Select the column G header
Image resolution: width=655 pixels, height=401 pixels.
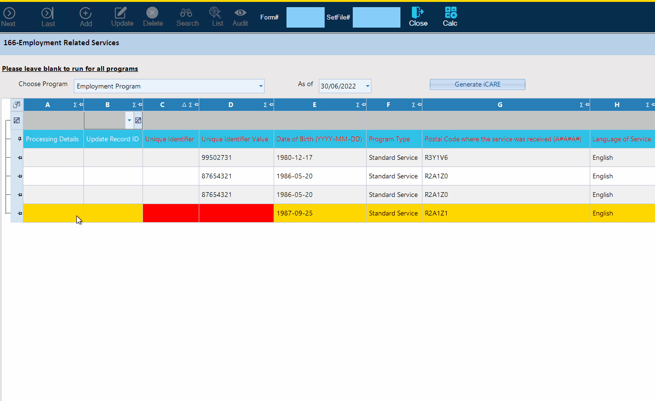click(500, 105)
